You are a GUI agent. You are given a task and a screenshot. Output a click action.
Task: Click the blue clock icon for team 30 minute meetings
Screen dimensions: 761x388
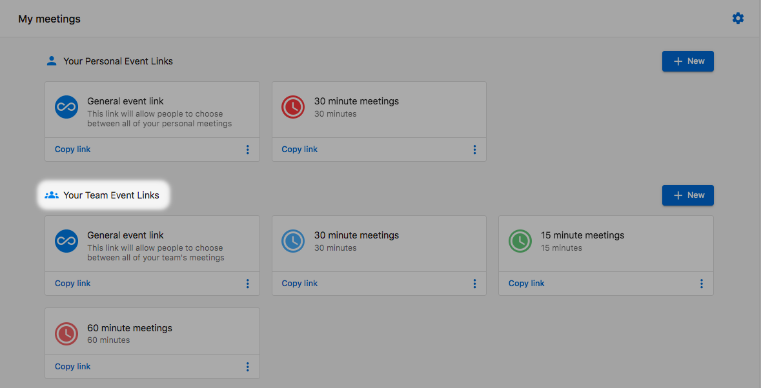point(293,241)
